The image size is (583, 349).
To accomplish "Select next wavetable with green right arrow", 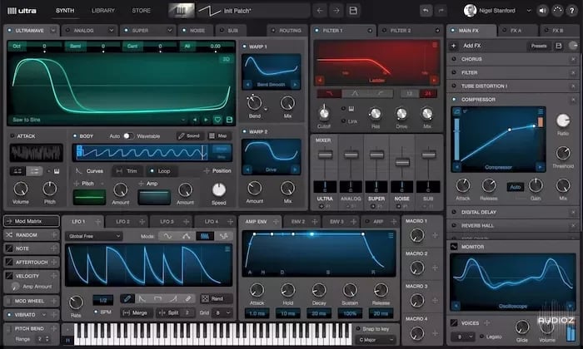I will point(206,120).
